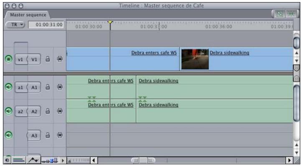Lock the A1 audio track
This screenshot has width=302, height=166.
click(x=48, y=87)
